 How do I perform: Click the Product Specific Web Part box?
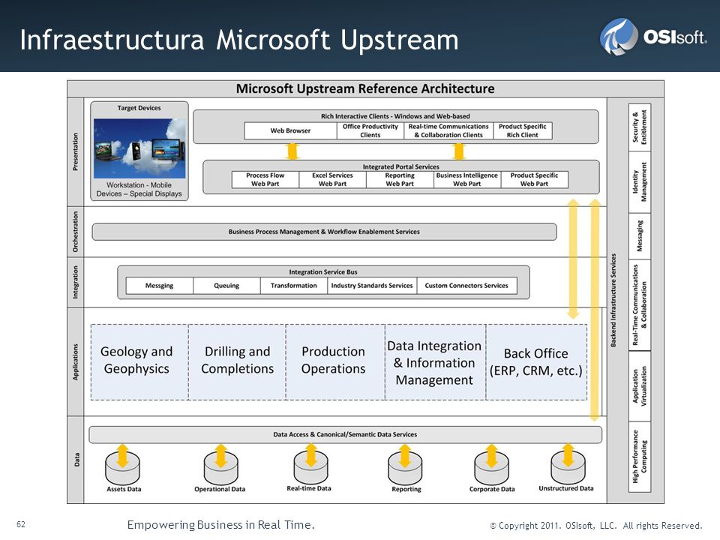coord(535,179)
